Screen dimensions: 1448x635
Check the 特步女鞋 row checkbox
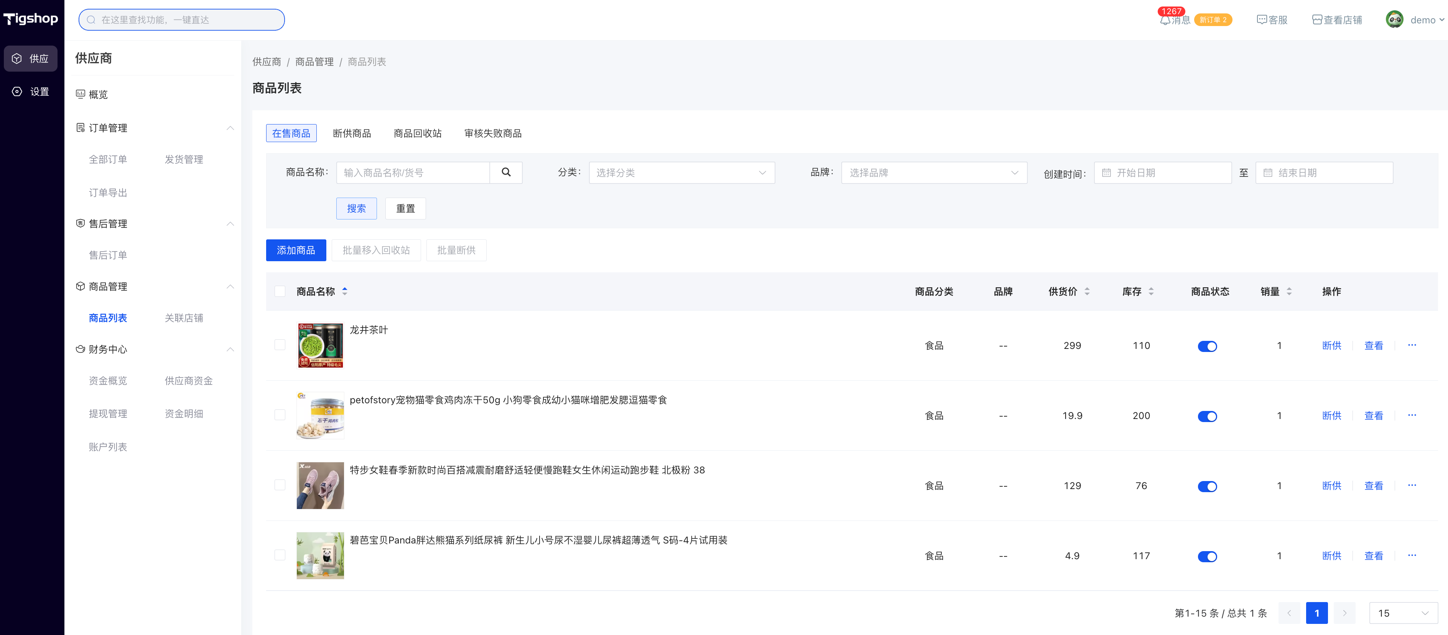point(280,485)
